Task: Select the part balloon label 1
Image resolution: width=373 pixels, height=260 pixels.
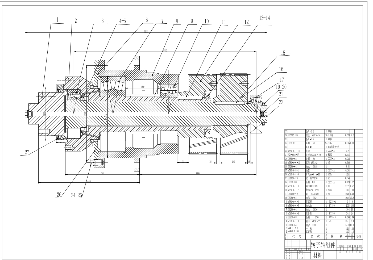Action: (x=57, y=19)
